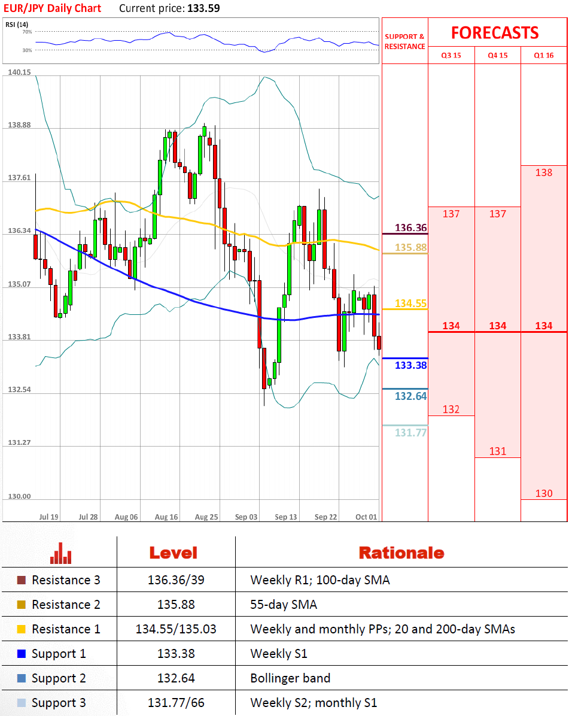
Task: Click the Q4 15 forecast low 131
Action: (498, 451)
